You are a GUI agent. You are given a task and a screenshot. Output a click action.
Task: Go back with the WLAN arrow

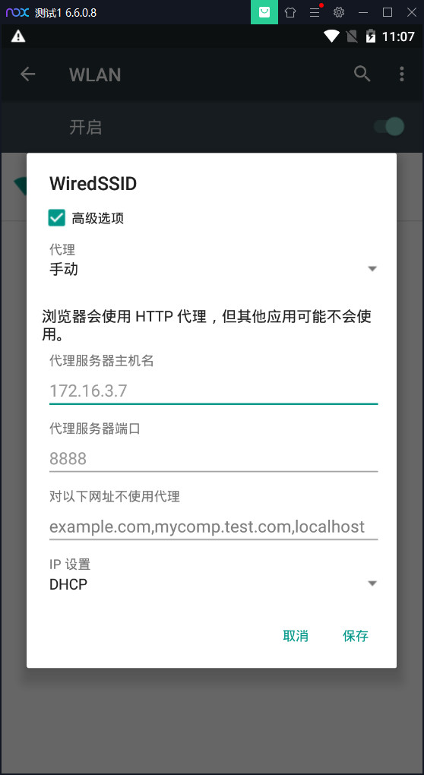[x=27, y=74]
